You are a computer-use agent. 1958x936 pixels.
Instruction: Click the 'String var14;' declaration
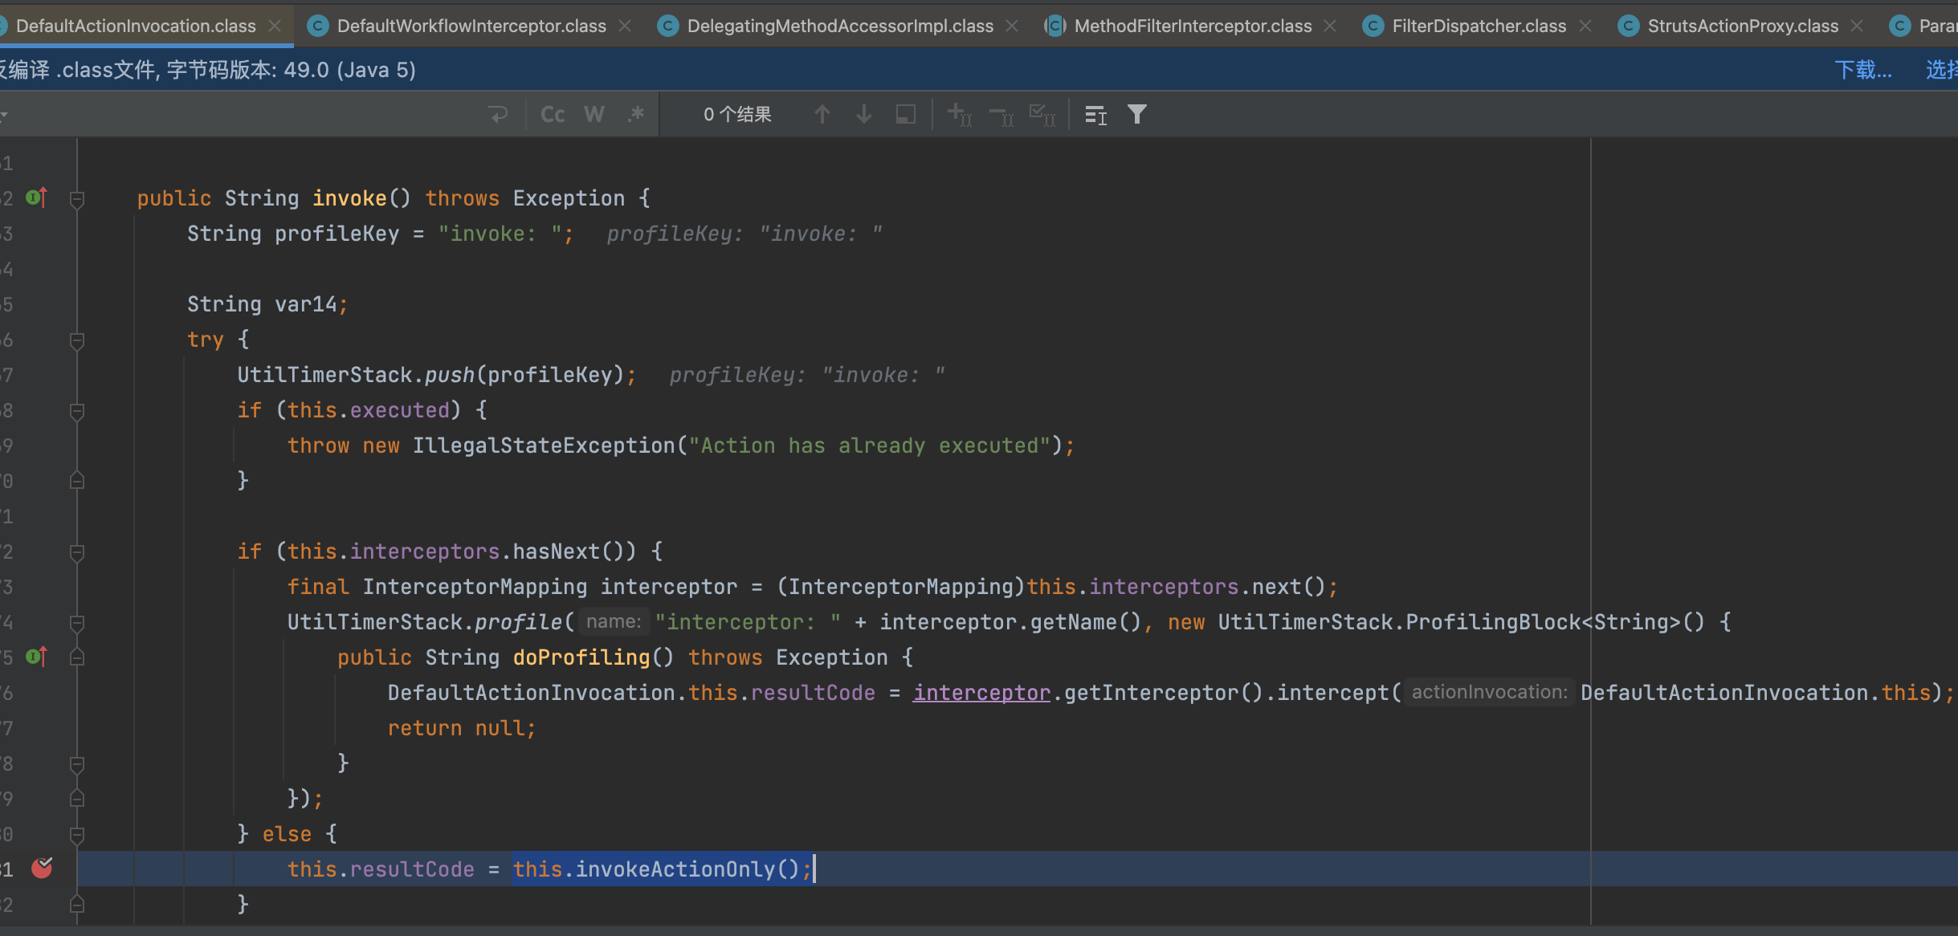(267, 304)
